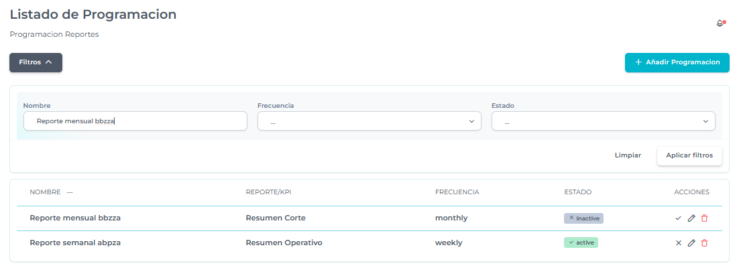739x272 pixels.
Task: Click the inactive status badge
Action: pos(583,218)
